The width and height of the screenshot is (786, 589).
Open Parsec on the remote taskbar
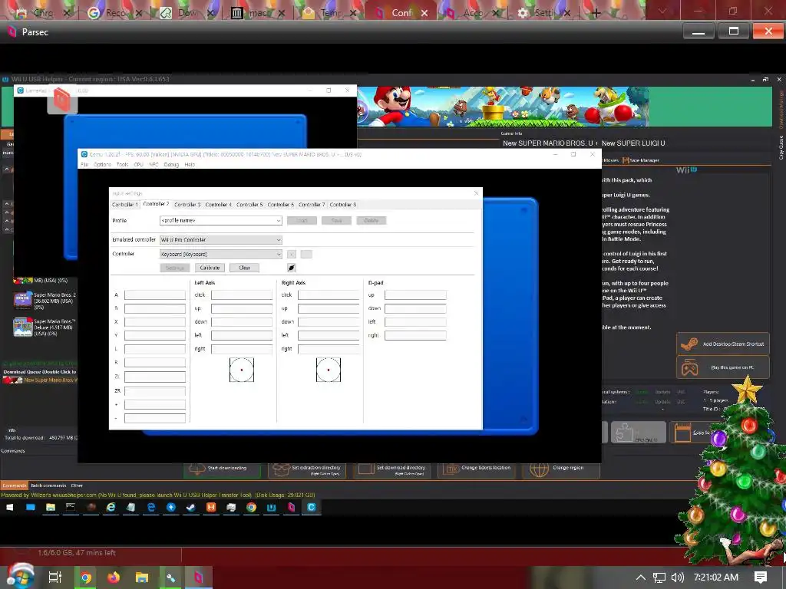pos(291,508)
